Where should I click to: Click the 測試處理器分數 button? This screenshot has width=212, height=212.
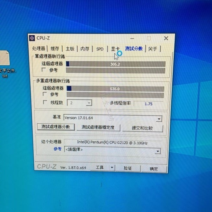pos(56,127)
